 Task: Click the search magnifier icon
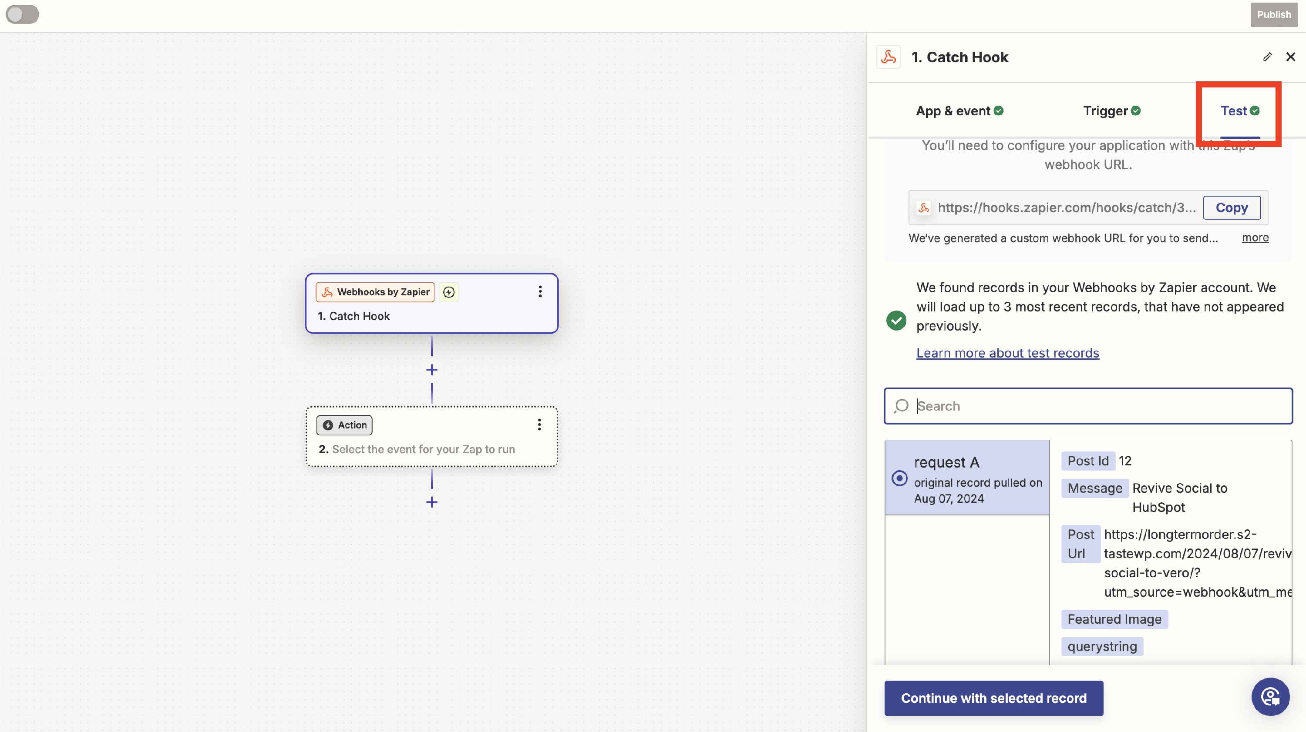[901, 406]
